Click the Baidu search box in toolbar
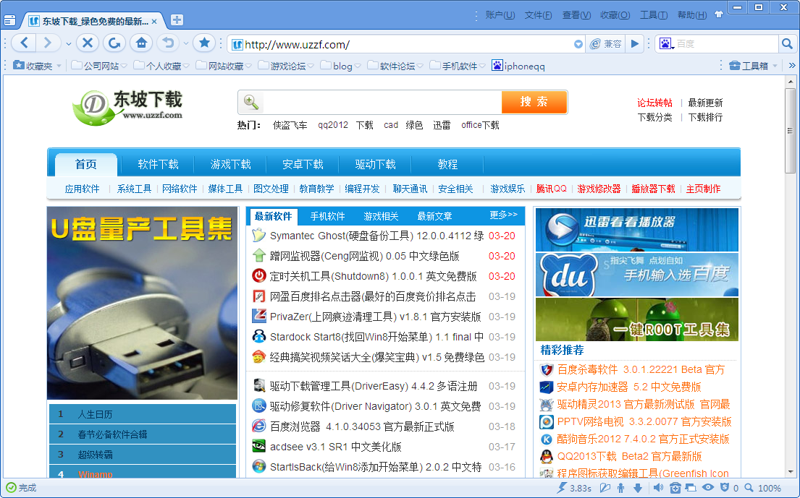800x498 pixels. (x=725, y=44)
